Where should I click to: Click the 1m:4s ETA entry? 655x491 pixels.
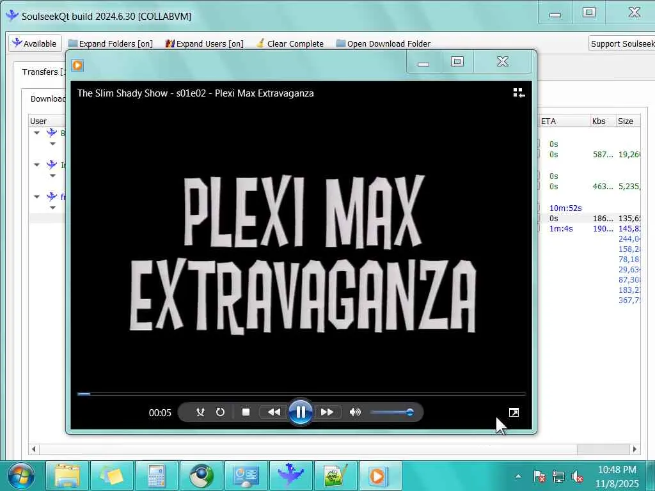tap(560, 229)
